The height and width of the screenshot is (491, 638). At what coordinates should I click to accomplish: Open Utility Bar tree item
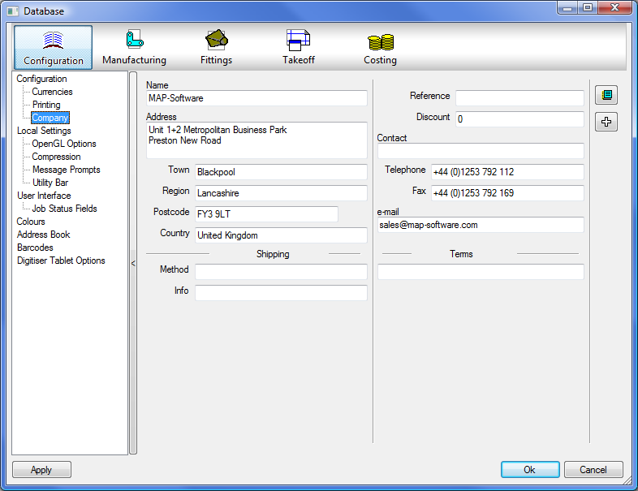(x=50, y=183)
